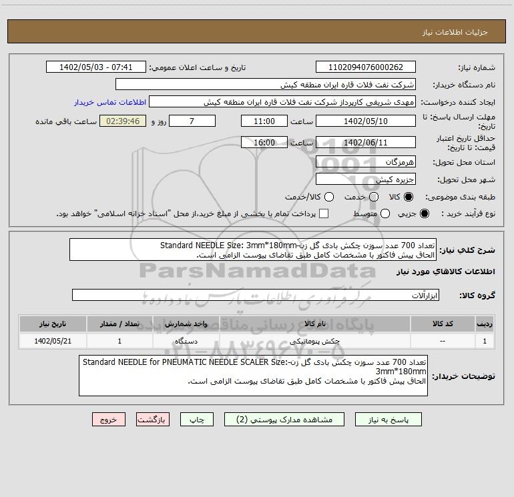Click the buyer organization name field

coord(266,84)
